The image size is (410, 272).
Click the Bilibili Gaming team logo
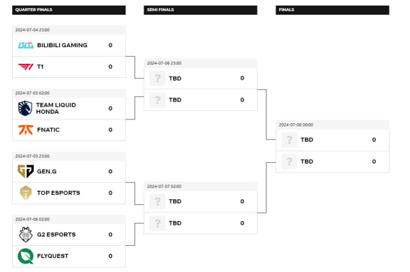[x=26, y=45]
